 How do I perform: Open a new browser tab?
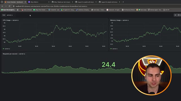[x=123, y=2]
